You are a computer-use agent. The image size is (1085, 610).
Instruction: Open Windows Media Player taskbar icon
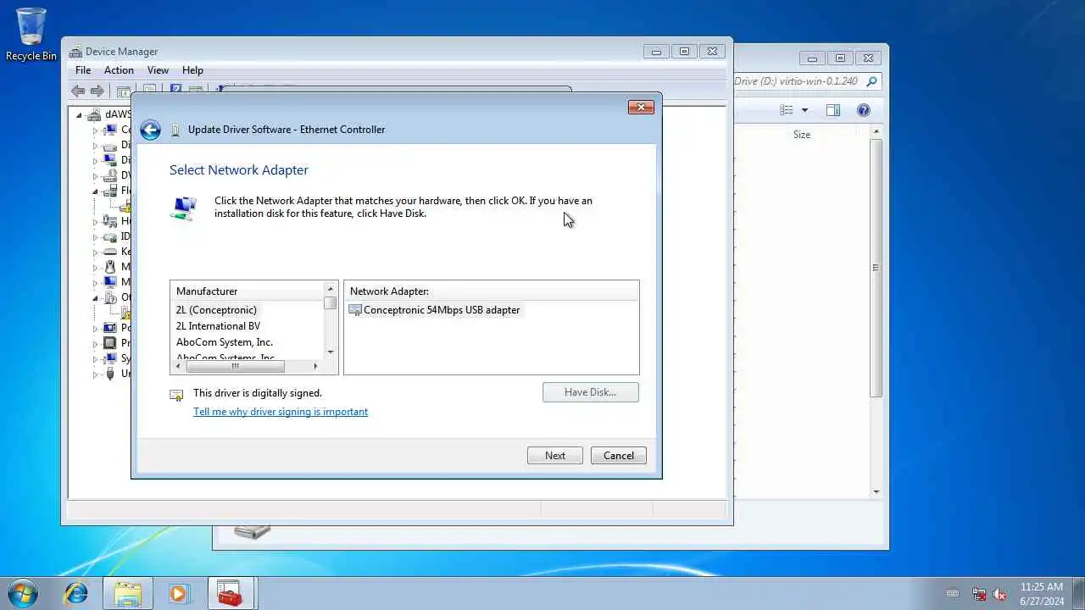pyautogui.click(x=178, y=593)
